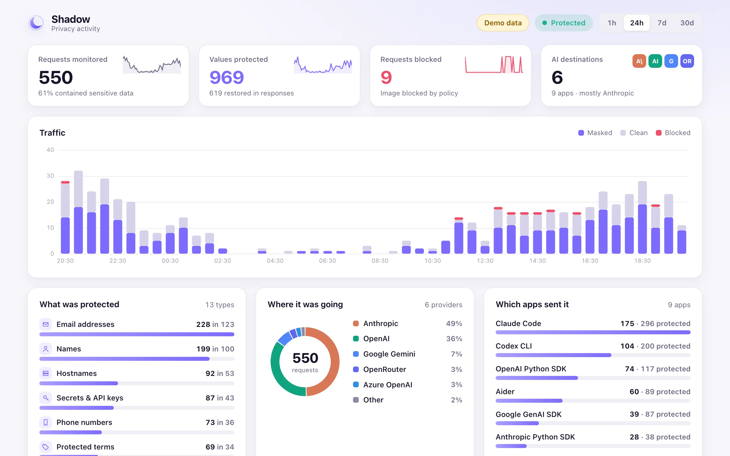Screen dimensions: 730x456
Task: Click the Codex CLI progress bar
Action: click(593, 355)
